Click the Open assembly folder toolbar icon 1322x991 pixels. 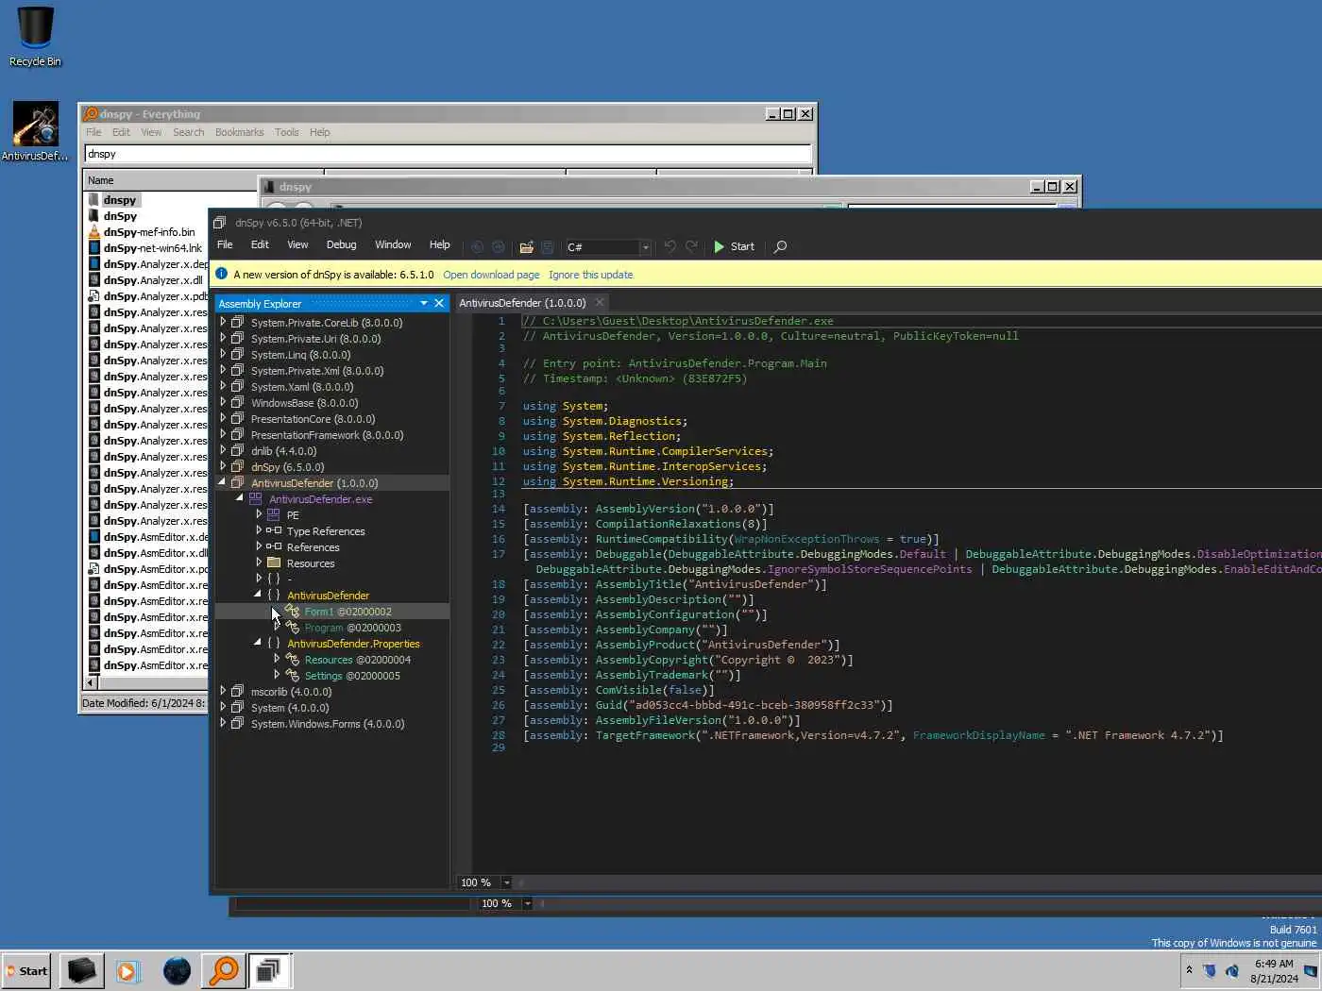pos(527,247)
